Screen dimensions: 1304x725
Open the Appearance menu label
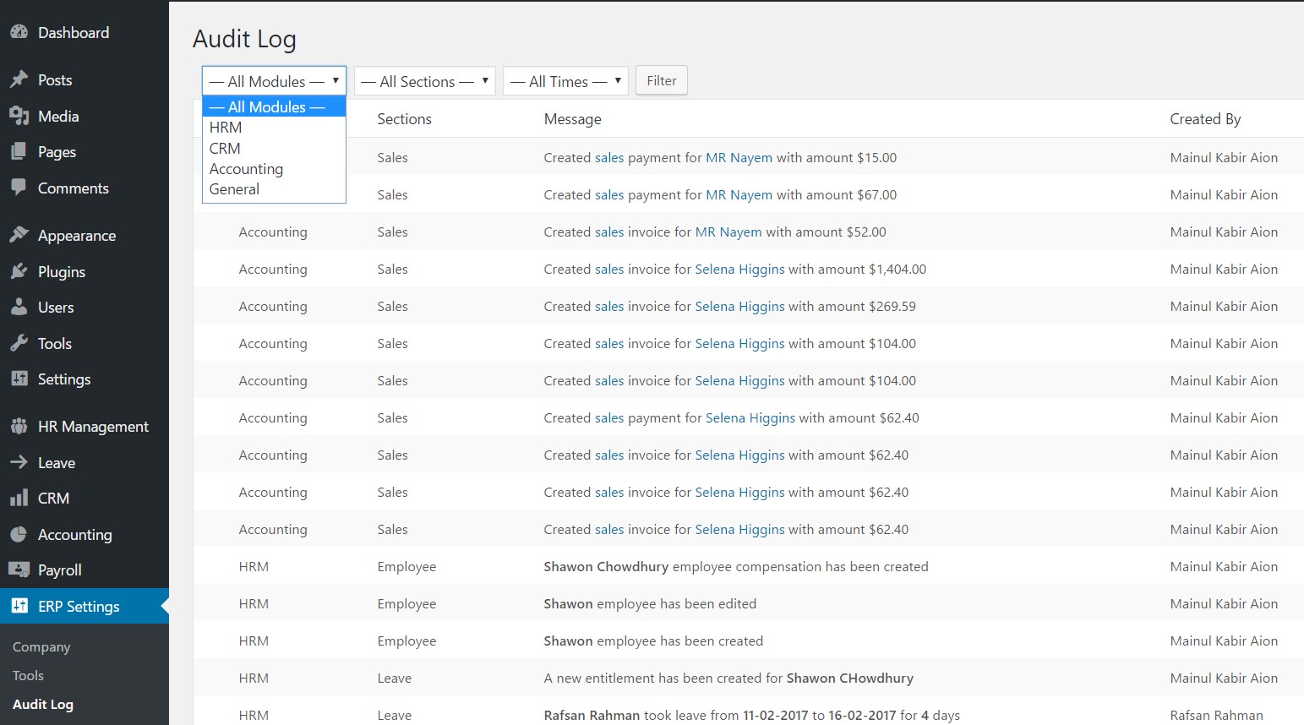(x=77, y=235)
